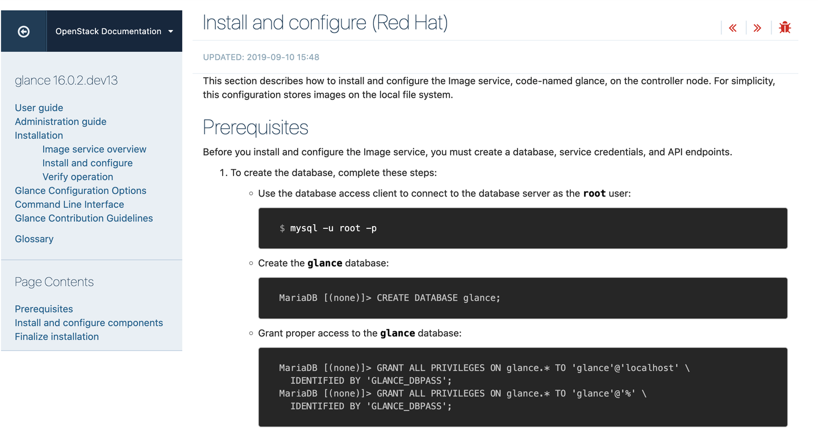Click the back arrow icon in header

point(23,31)
